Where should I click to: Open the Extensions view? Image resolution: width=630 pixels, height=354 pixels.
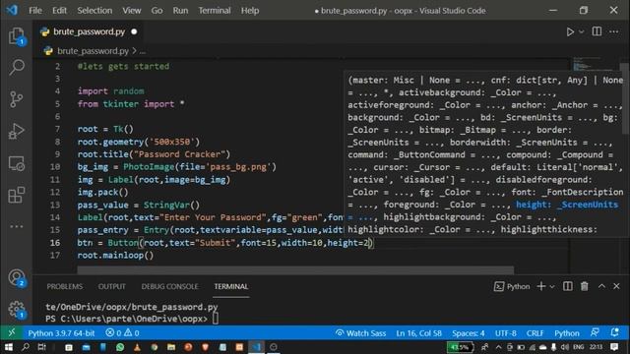(17, 195)
